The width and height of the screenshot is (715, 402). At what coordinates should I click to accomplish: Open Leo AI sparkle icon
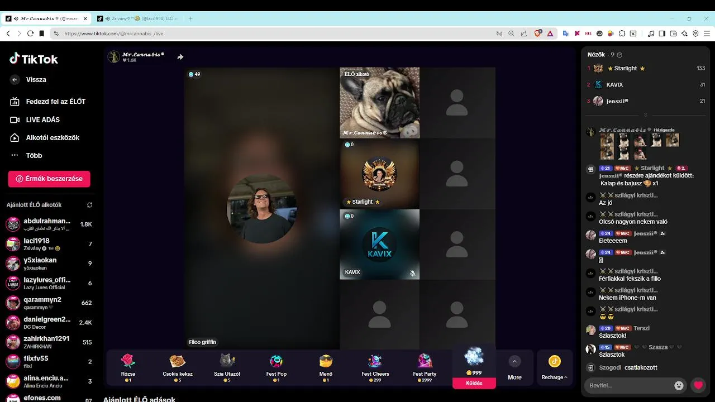point(684,33)
